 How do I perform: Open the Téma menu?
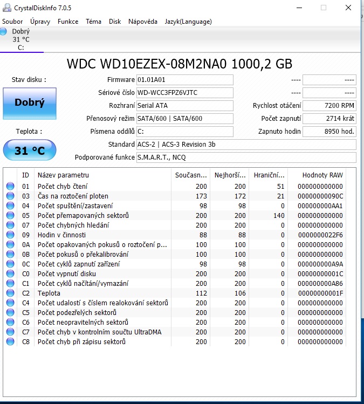point(93,22)
